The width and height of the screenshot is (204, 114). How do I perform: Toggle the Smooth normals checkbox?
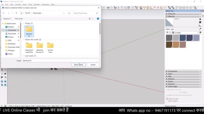167,99
